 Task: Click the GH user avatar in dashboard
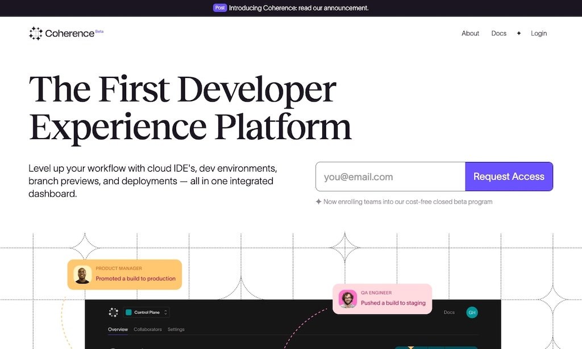(472, 312)
